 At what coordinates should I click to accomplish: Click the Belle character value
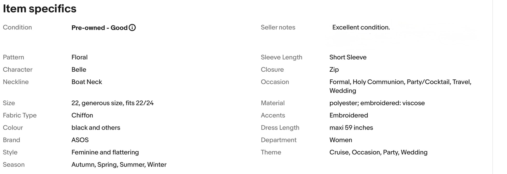79,70
